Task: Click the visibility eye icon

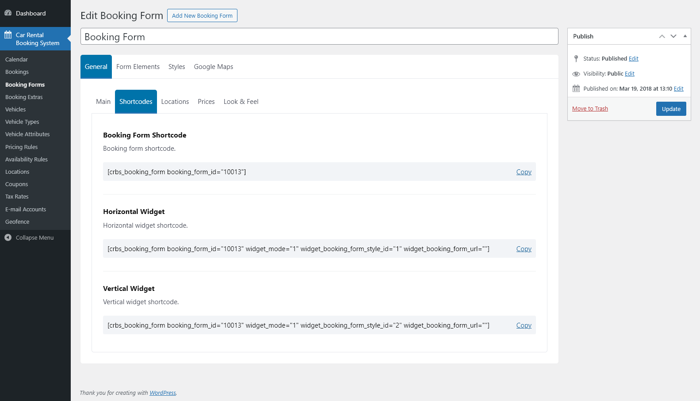Action: click(576, 74)
